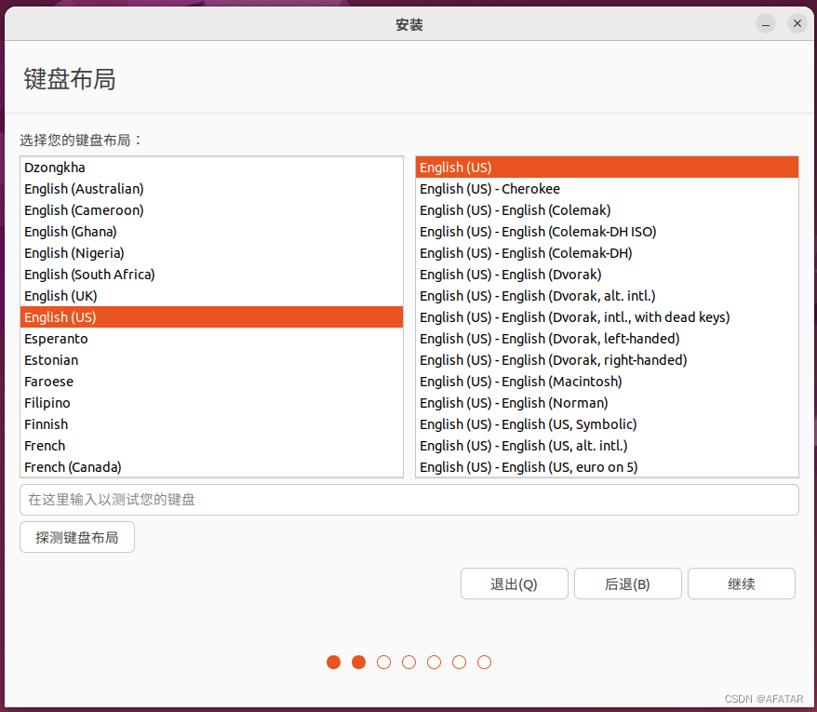Choose English (US) - Cherokee variant
The image size is (817, 712).
[607, 189]
